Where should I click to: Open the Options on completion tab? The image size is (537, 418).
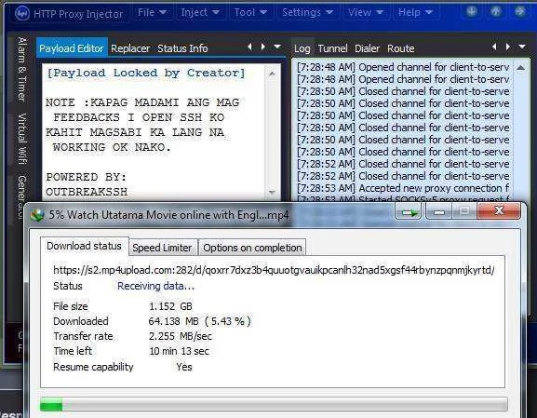click(x=252, y=248)
